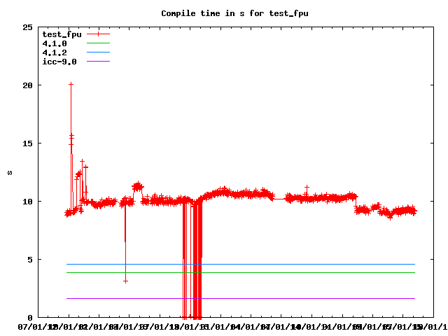Click the red peak marker at 20 seconds
The height and width of the screenshot is (336, 448).
(71, 84)
